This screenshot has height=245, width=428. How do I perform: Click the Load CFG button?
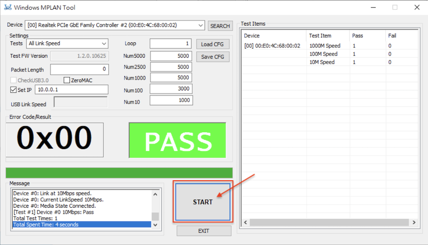tap(213, 44)
